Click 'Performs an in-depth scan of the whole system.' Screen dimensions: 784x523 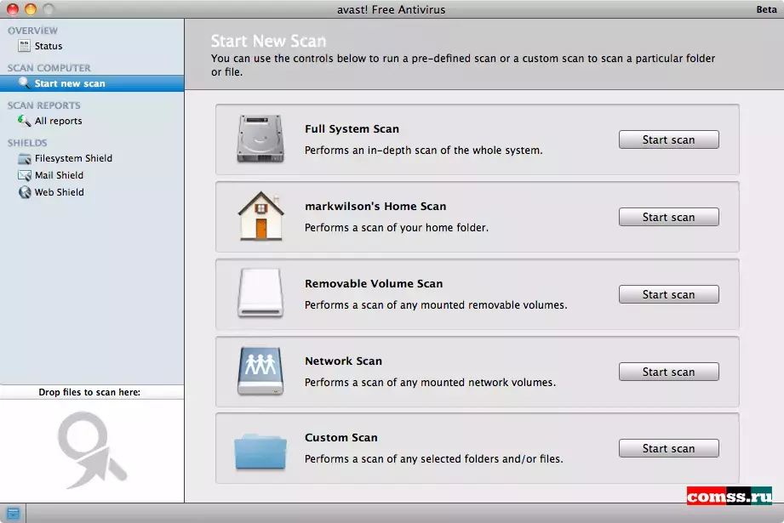tap(424, 151)
